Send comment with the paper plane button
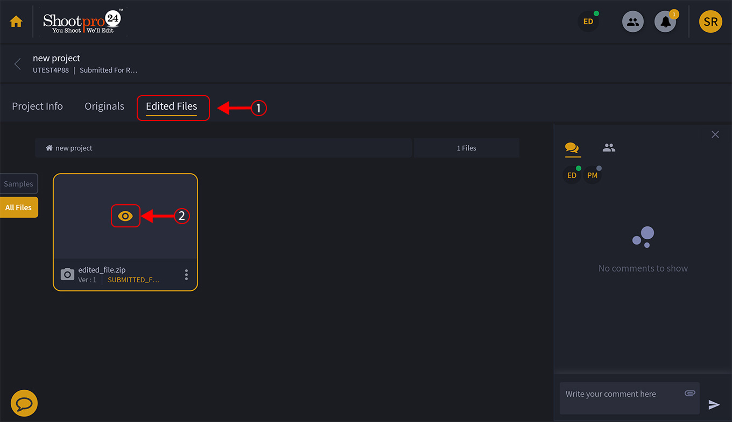The width and height of the screenshot is (732, 422). coord(714,405)
